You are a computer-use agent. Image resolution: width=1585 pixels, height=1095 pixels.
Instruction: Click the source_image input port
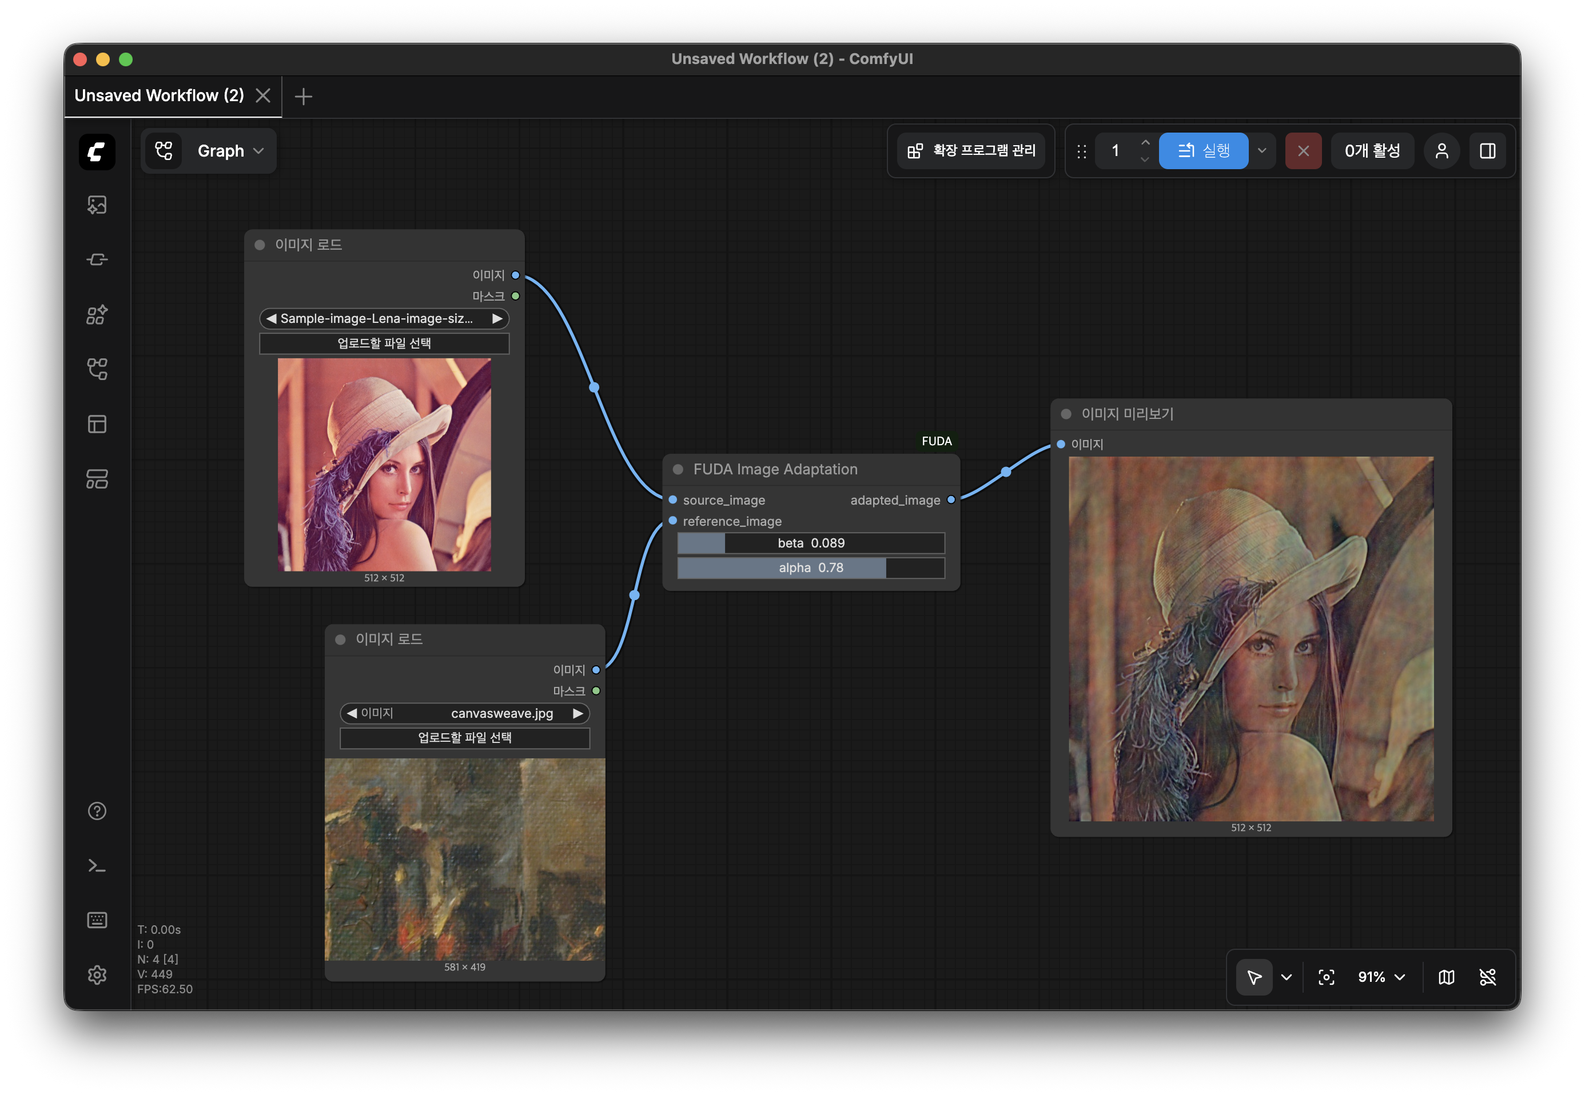[x=673, y=500]
